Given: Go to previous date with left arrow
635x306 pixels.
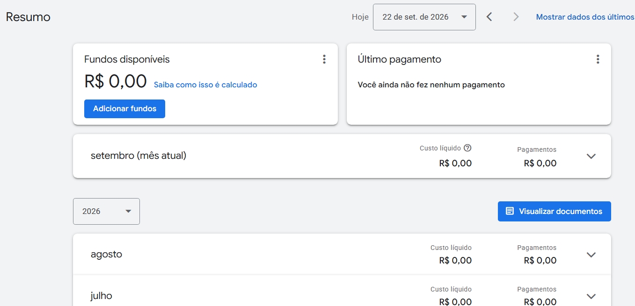Looking at the screenshot, I should point(489,17).
